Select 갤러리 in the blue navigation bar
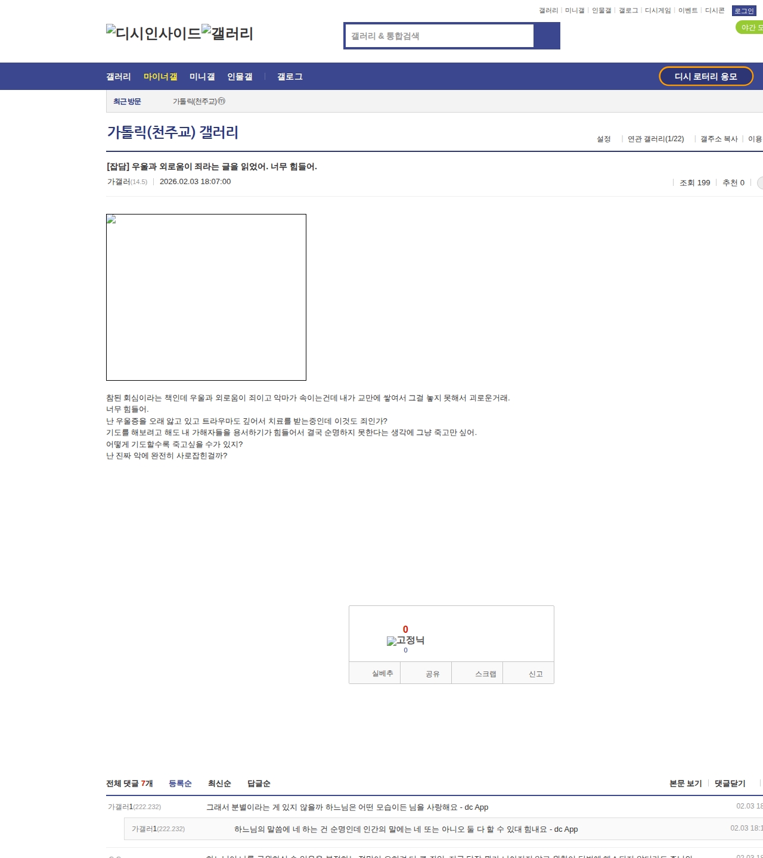The height and width of the screenshot is (858, 763). 119,76
